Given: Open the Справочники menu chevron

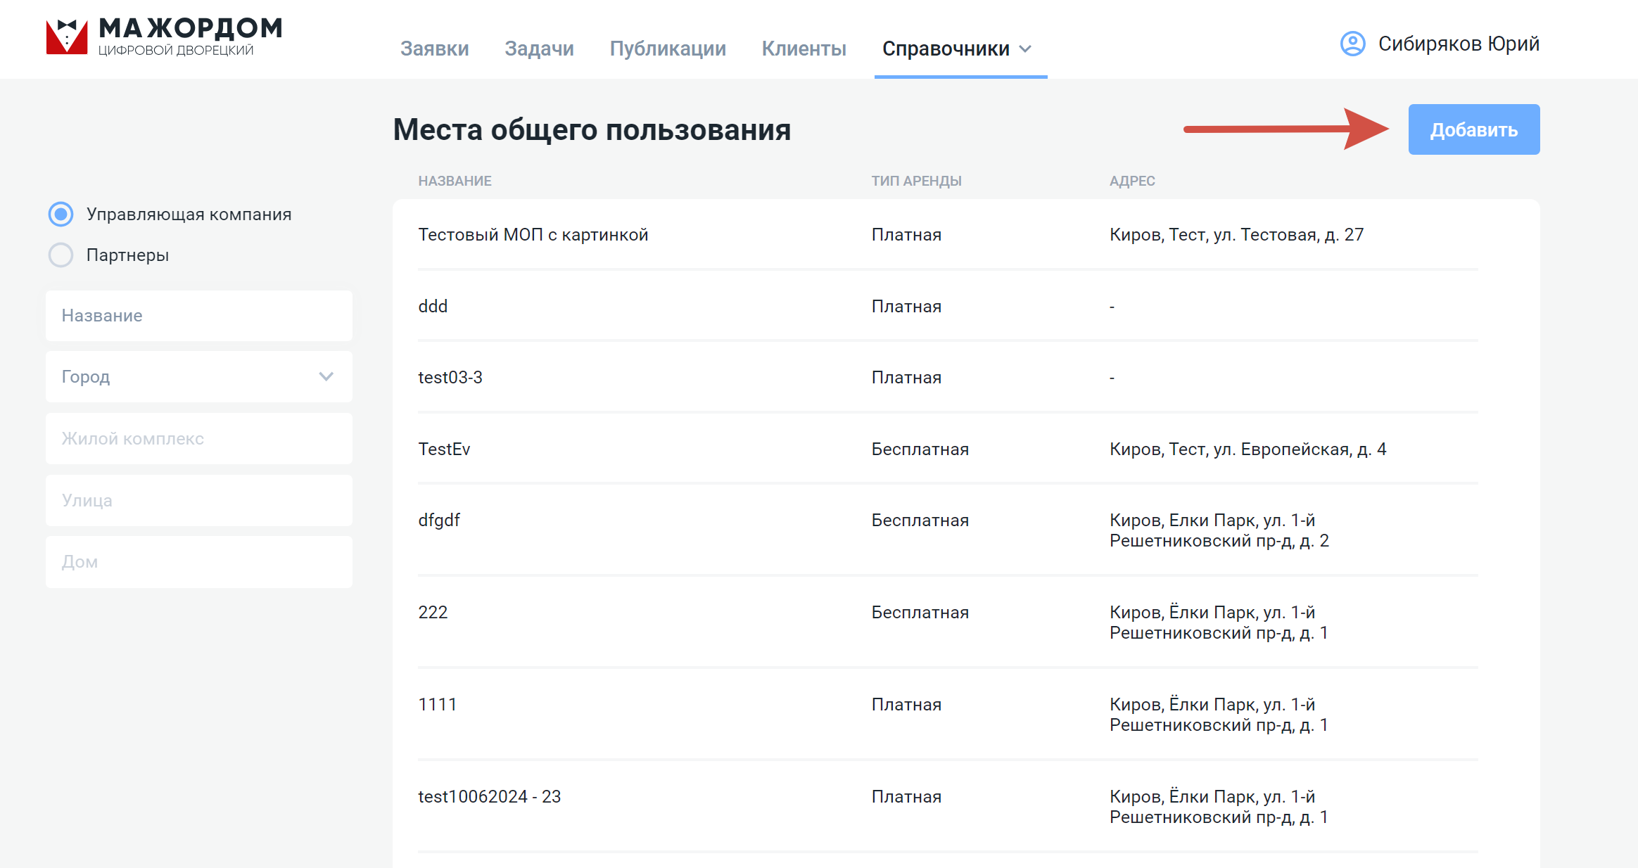Looking at the screenshot, I should 1026,49.
